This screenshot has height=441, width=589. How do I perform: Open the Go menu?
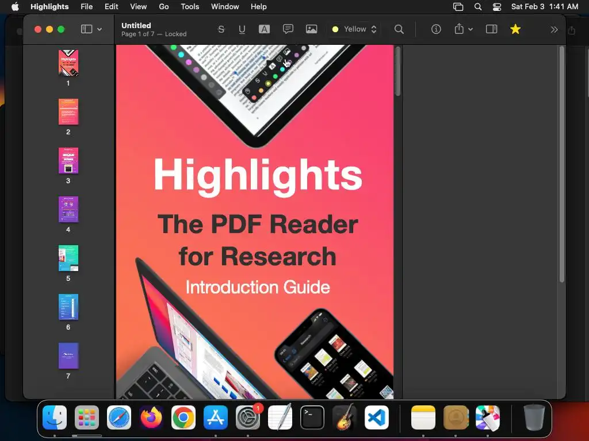point(164,7)
